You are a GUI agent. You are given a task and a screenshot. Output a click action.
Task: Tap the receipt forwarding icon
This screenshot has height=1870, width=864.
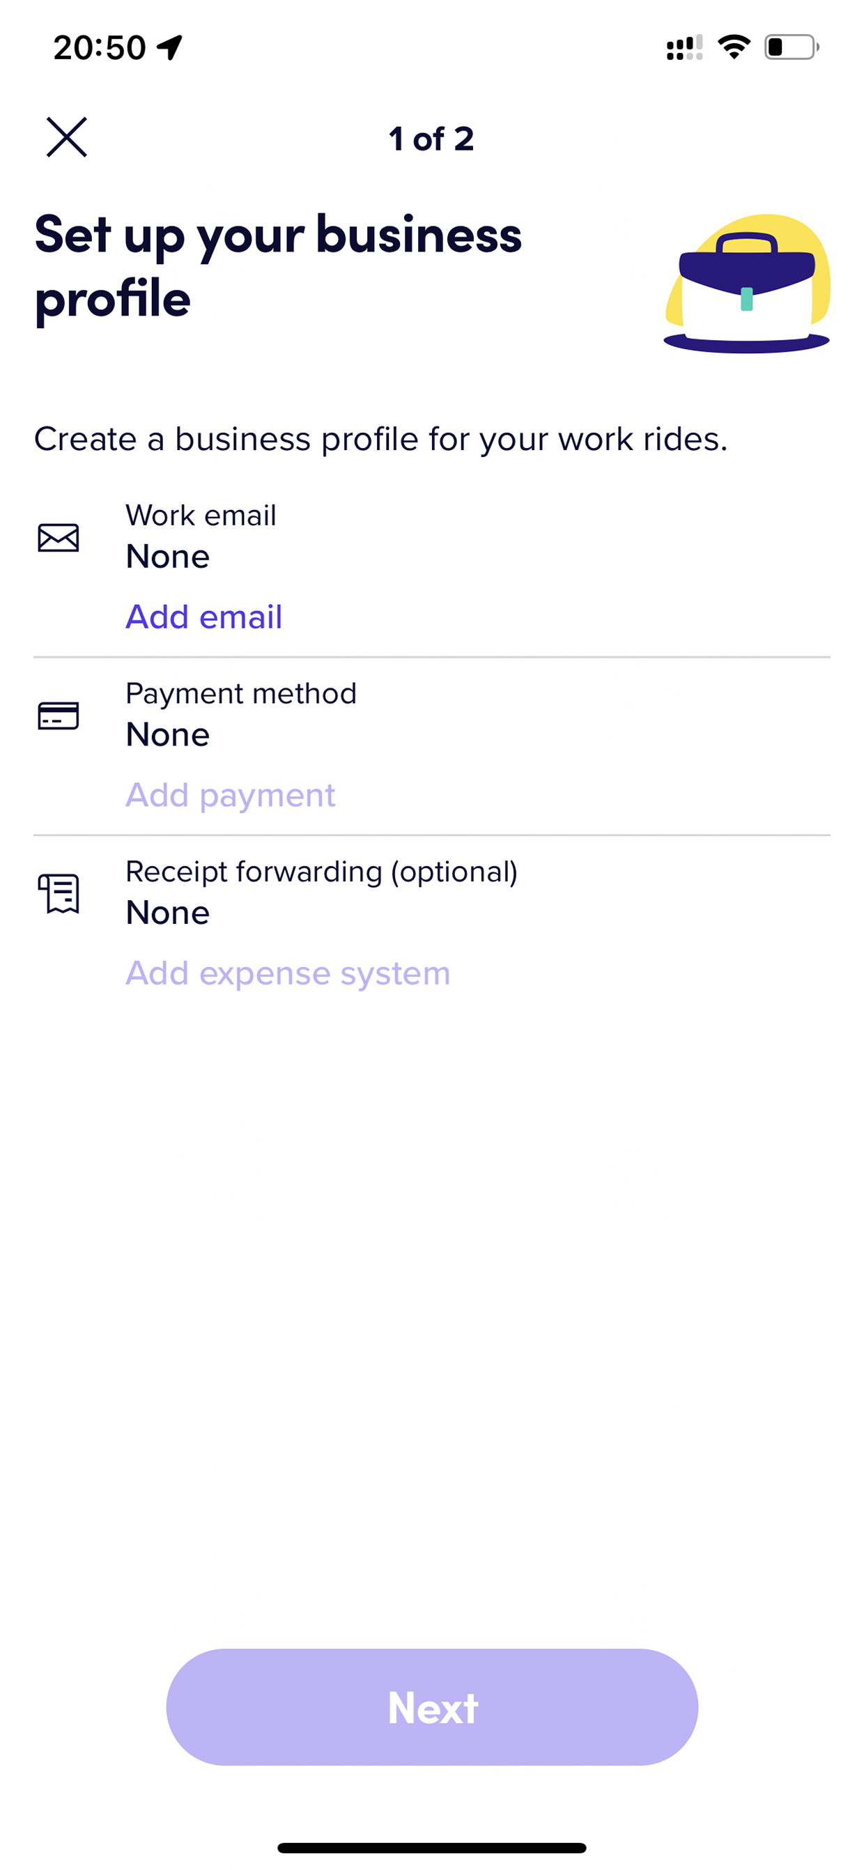click(58, 894)
